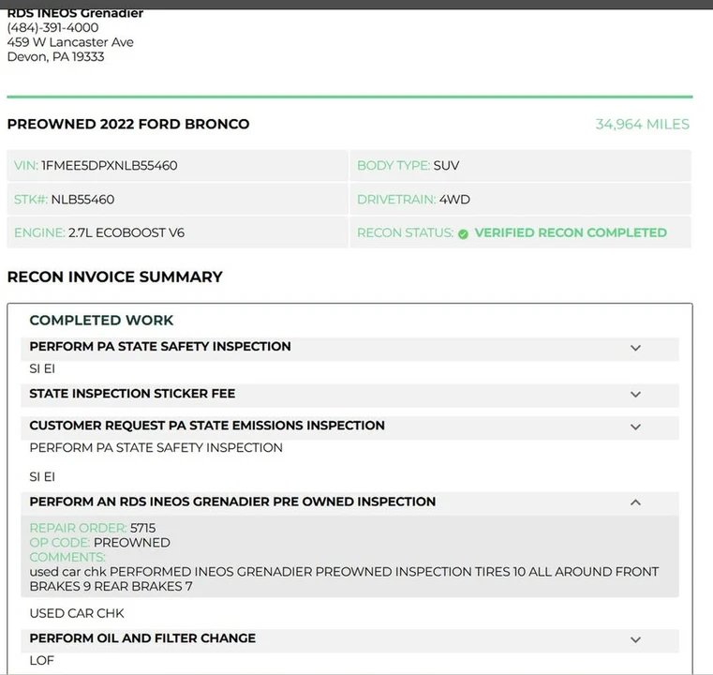713x675 pixels.
Task: Click the op code value PREOWNED
Action: [132, 543]
